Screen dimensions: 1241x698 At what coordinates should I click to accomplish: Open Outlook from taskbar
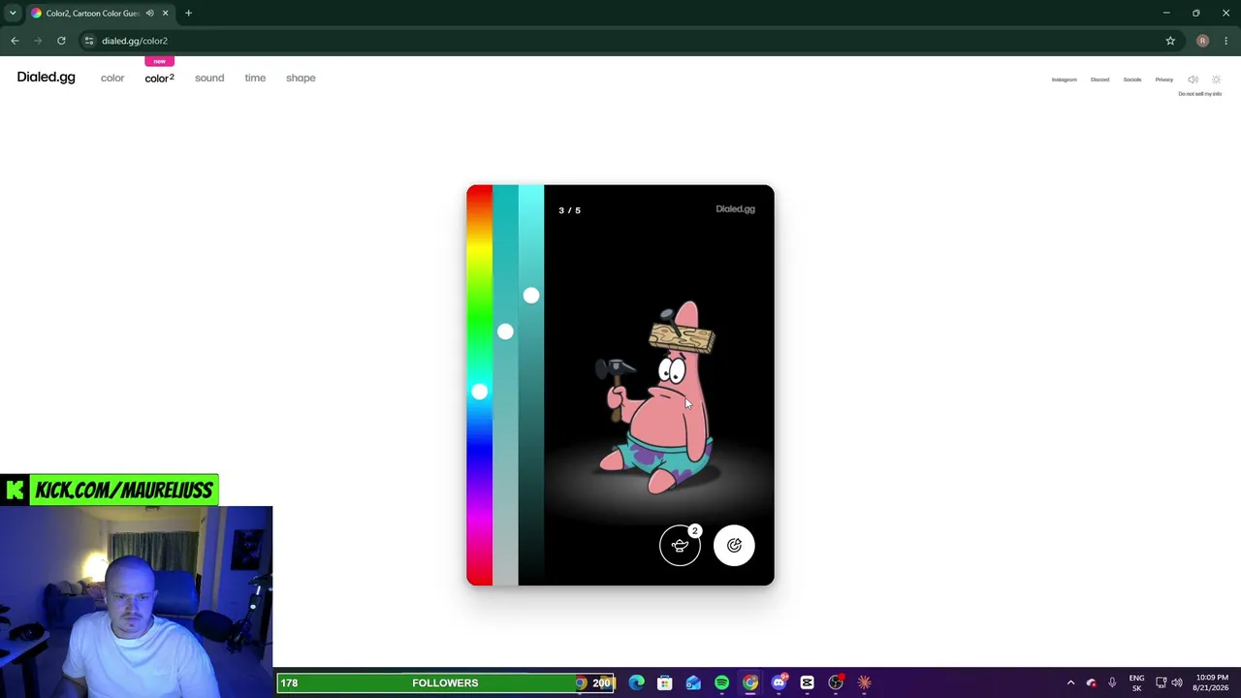click(693, 683)
